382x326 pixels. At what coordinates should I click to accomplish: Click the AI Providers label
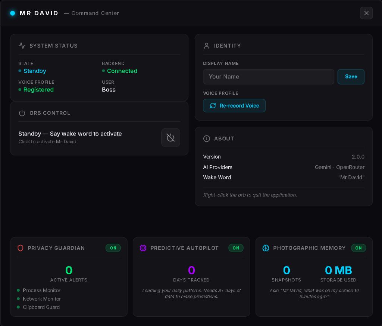pos(217,167)
